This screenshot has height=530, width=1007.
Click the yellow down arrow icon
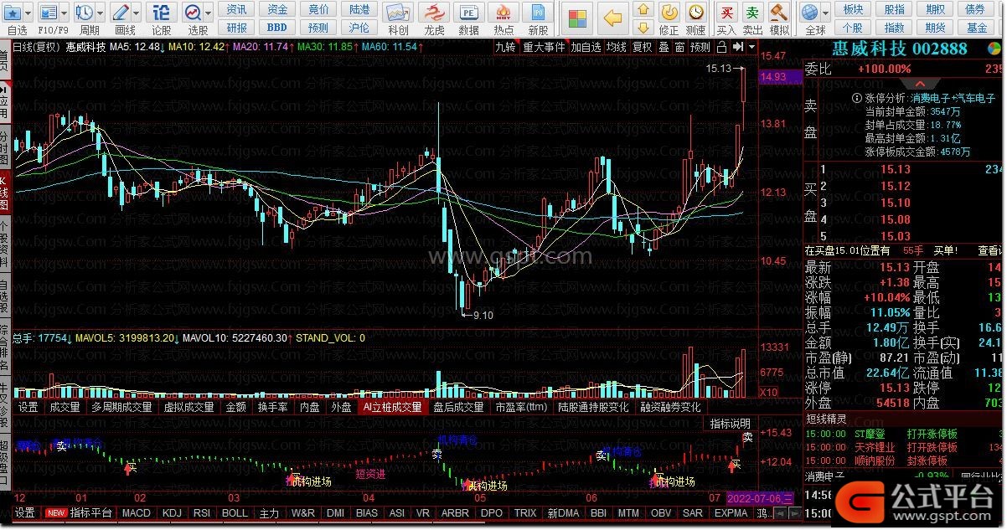pyautogui.click(x=643, y=28)
